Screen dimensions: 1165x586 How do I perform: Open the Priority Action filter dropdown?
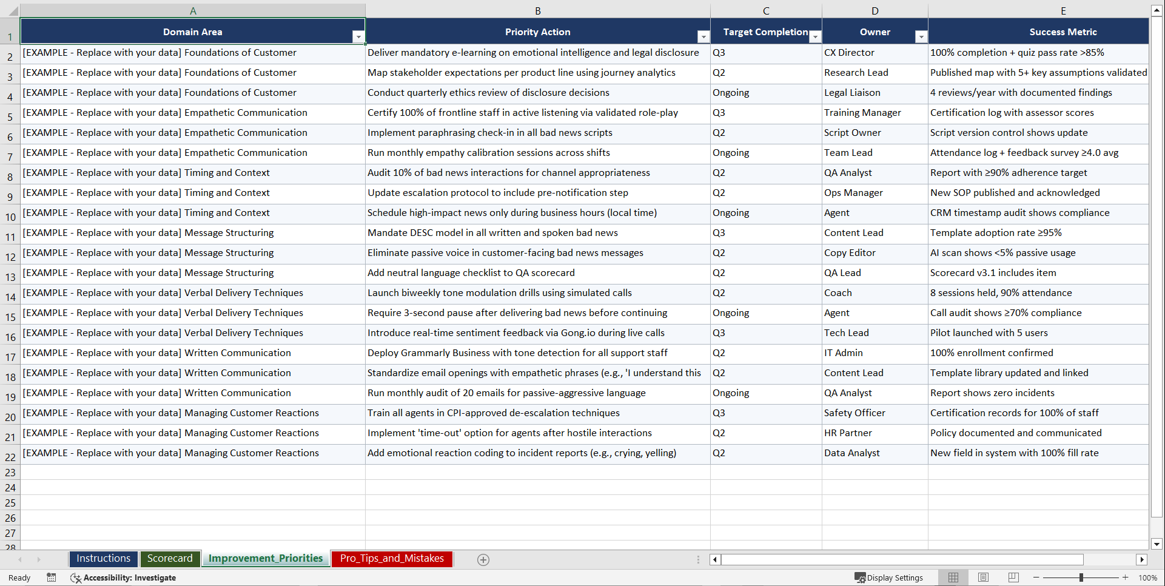pos(703,36)
